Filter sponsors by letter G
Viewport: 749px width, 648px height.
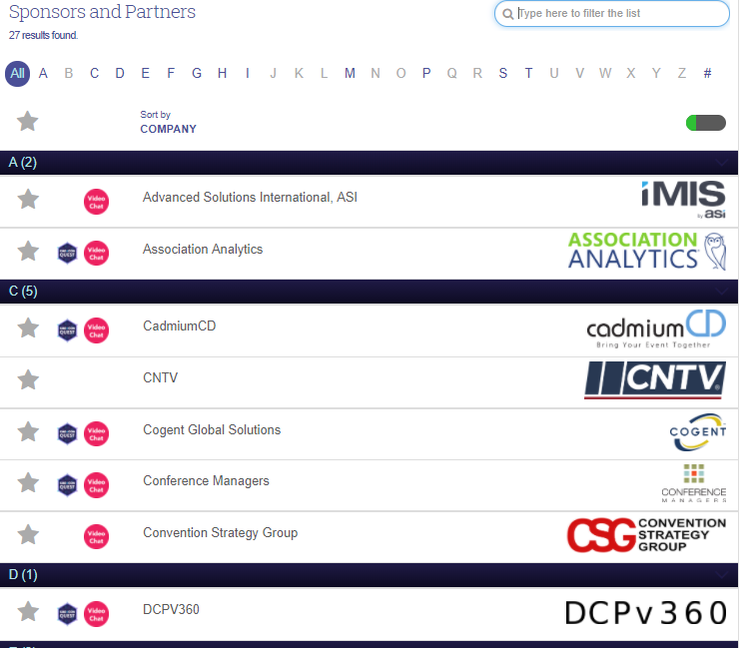pyautogui.click(x=197, y=74)
